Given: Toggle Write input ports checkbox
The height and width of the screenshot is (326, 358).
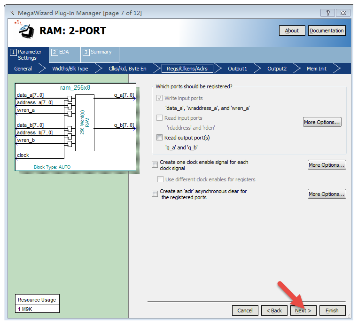Looking at the screenshot, I should click(159, 98).
